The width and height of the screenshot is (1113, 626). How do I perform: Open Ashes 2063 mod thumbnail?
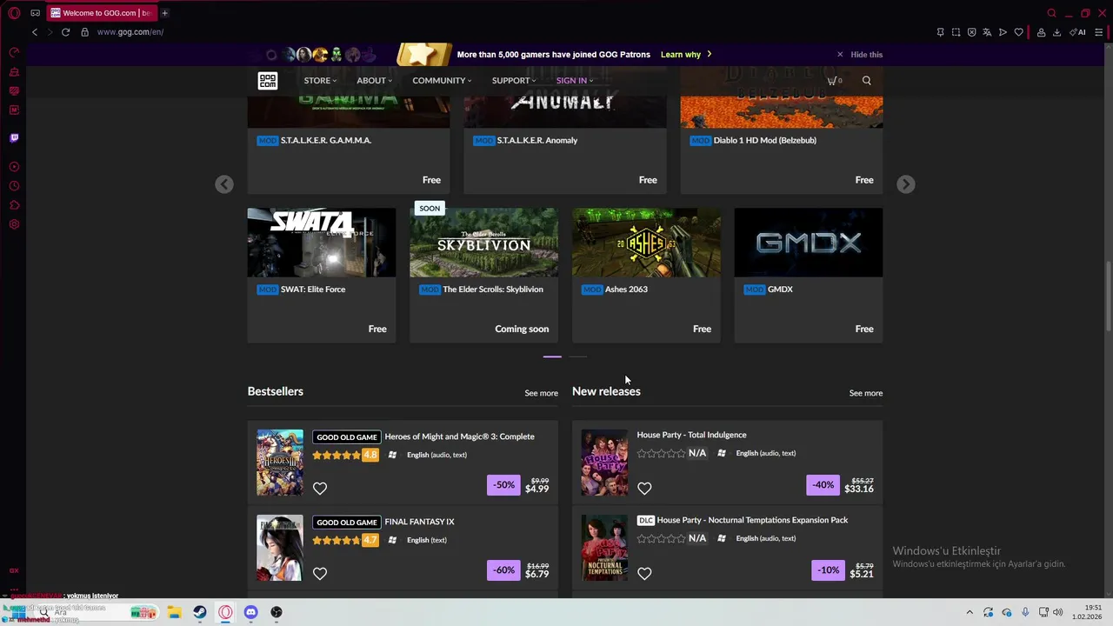tap(646, 243)
